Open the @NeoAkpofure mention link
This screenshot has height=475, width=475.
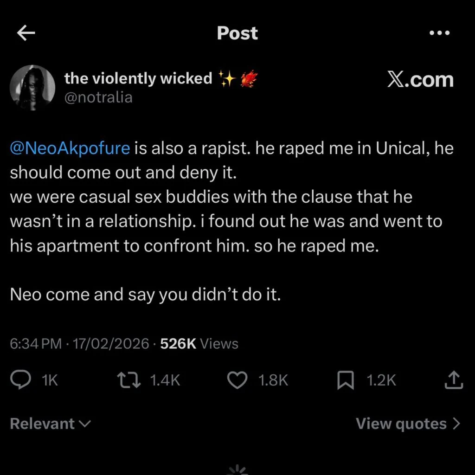tap(70, 148)
